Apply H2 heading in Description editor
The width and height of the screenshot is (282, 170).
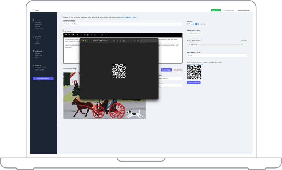tap(65, 35)
